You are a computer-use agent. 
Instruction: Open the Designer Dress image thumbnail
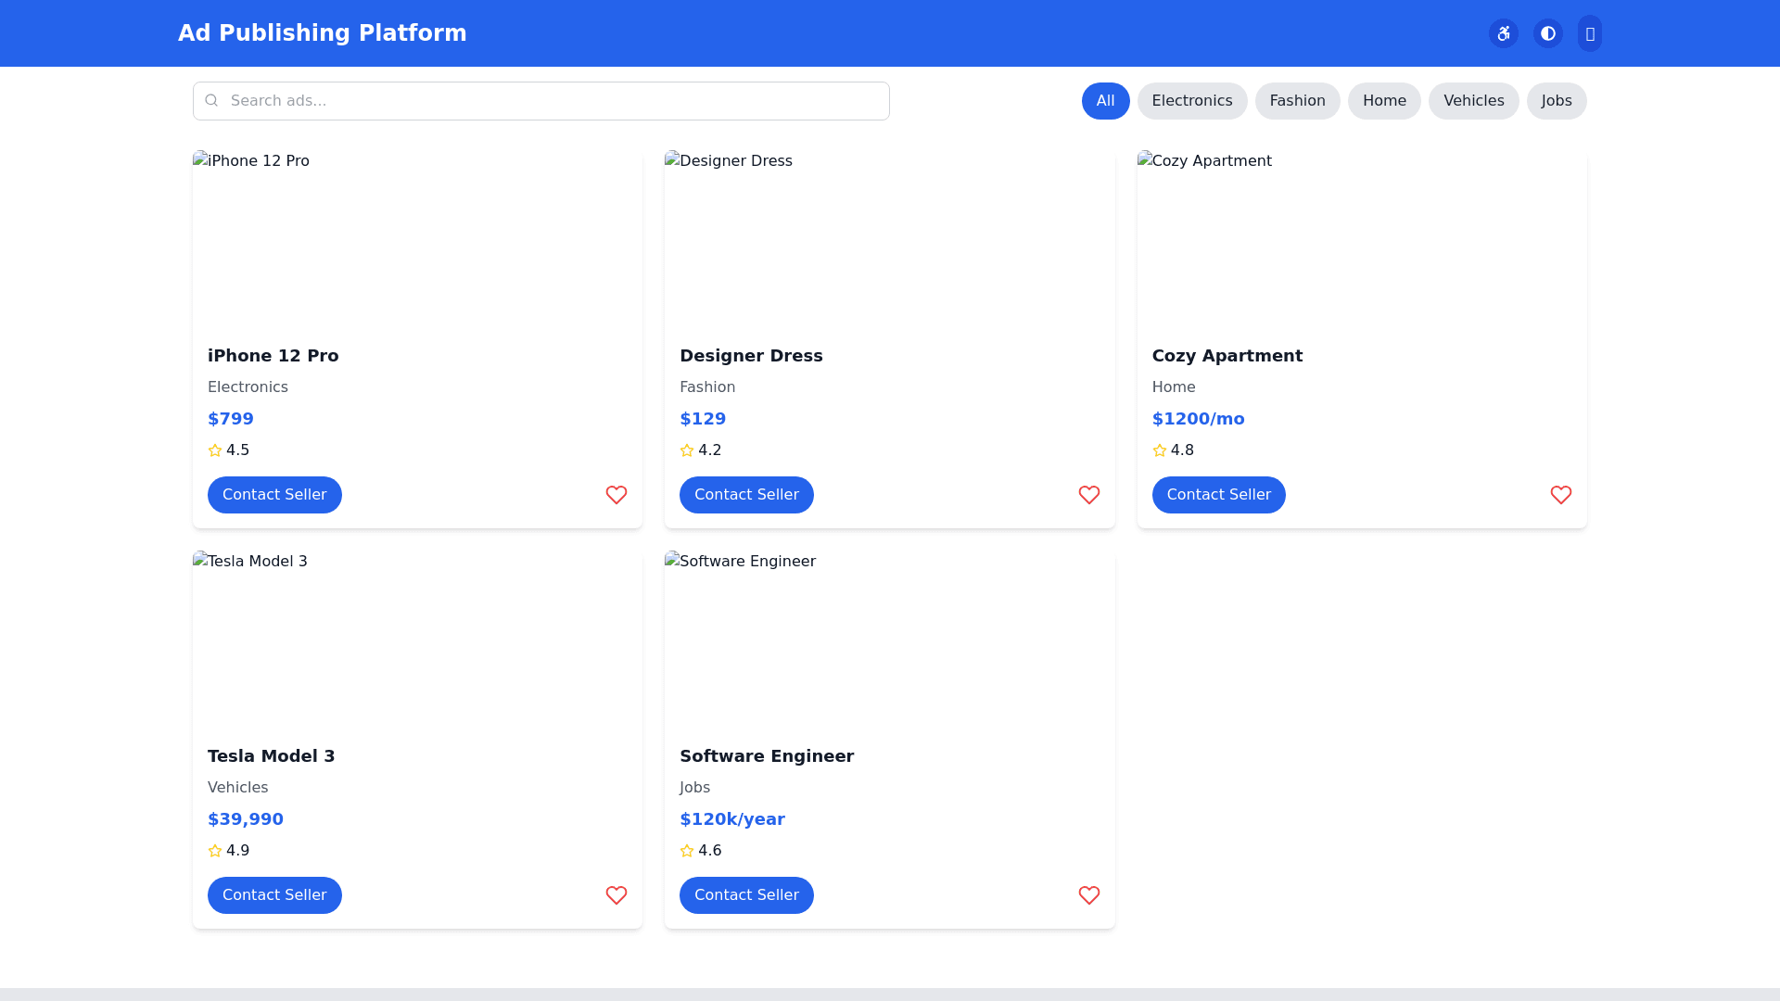point(889,239)
